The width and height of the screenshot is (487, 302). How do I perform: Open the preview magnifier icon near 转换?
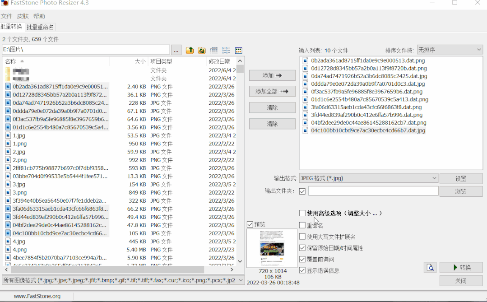(x=430, y=267)
